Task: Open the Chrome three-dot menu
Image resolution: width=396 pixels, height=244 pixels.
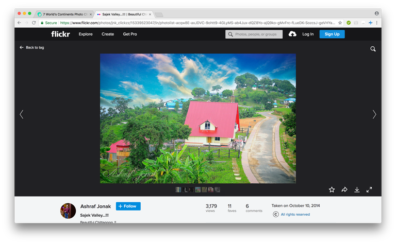Action: coord(377,23)
